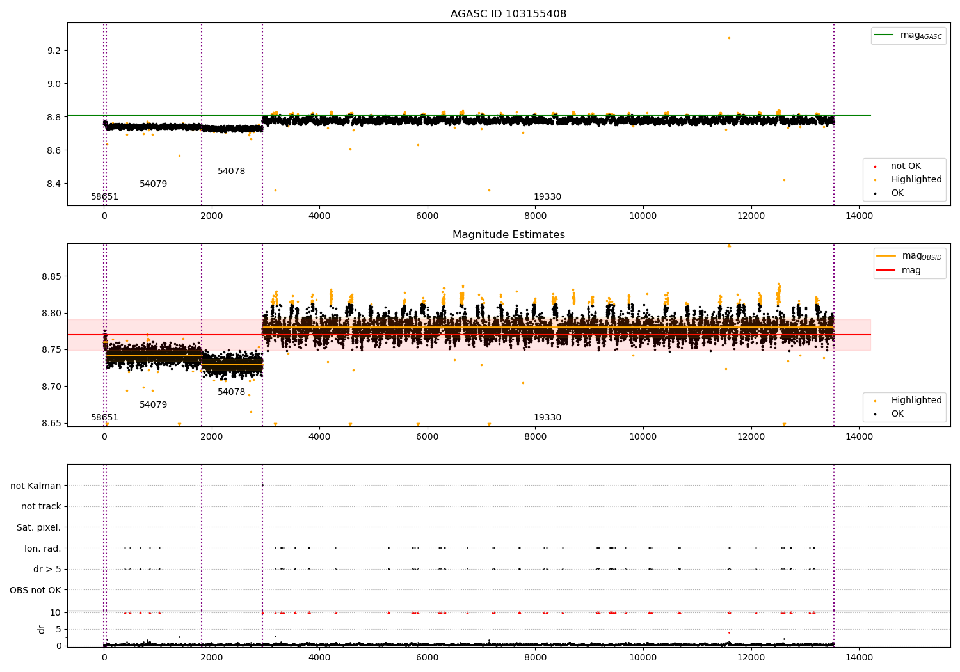Click the 9.0 y-axis tick label
The image size is (960, 672).
[53, 84]
